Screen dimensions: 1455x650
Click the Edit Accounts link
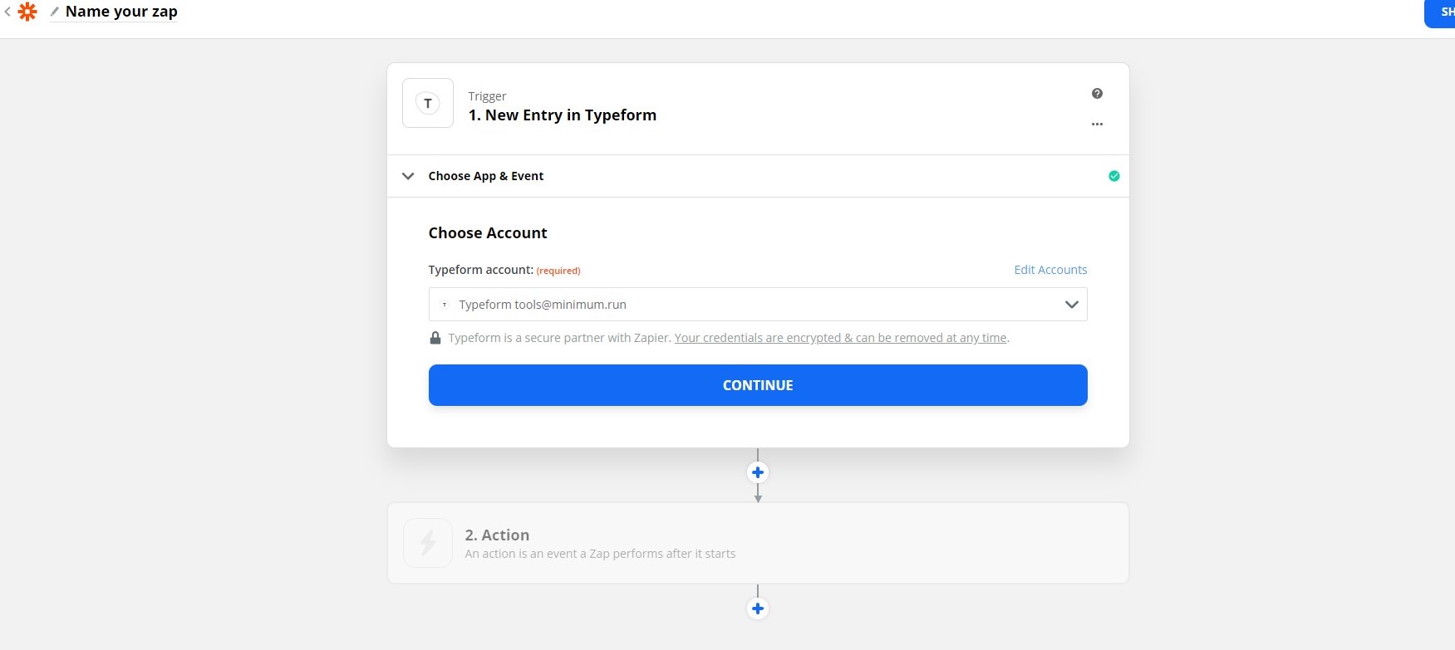tap(1050, 270)
